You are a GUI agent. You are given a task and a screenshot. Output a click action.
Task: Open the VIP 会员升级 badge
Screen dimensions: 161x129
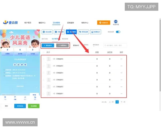coord(116,23)
